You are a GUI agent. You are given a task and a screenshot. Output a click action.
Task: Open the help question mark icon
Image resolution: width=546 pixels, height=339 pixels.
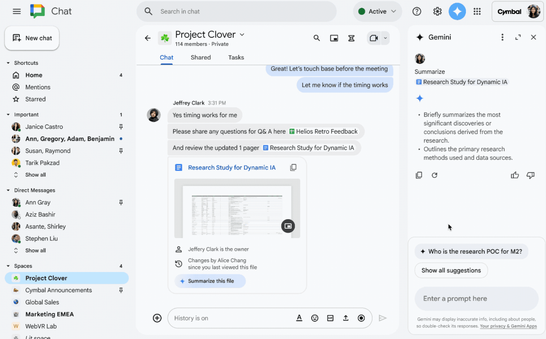click(417, 12)
